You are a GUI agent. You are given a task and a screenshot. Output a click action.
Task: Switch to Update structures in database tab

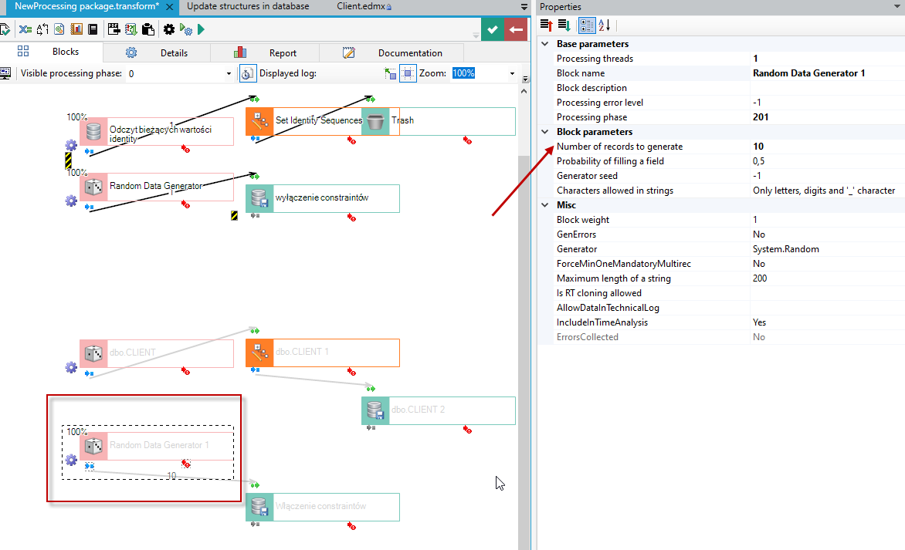[248, 6]
